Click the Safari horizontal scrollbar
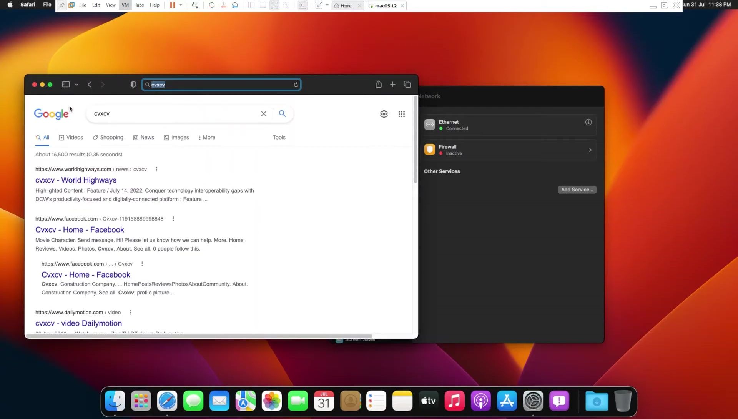 [x=199, y=336]
